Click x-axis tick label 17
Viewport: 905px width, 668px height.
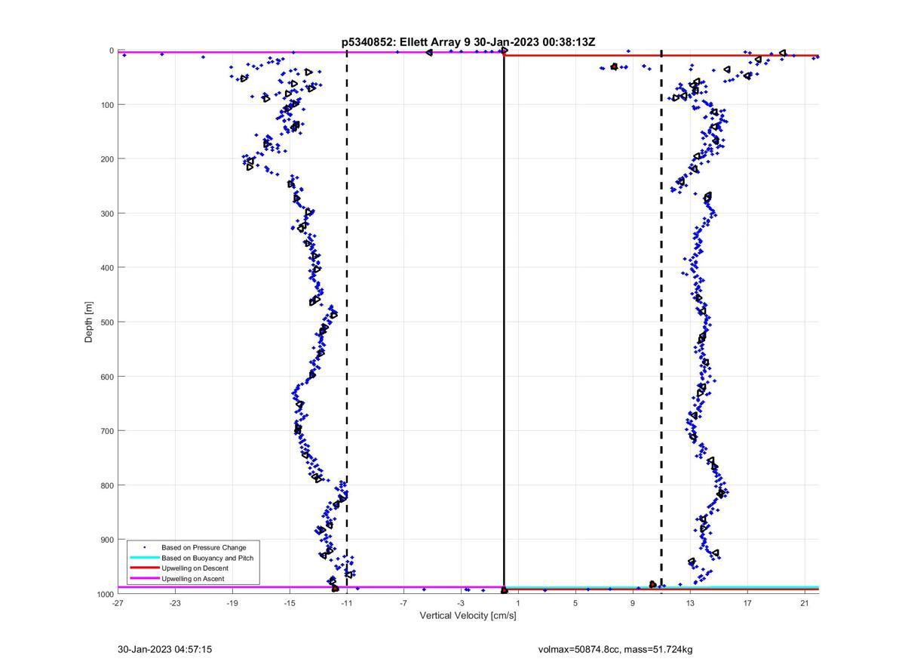tap(747, 603)
